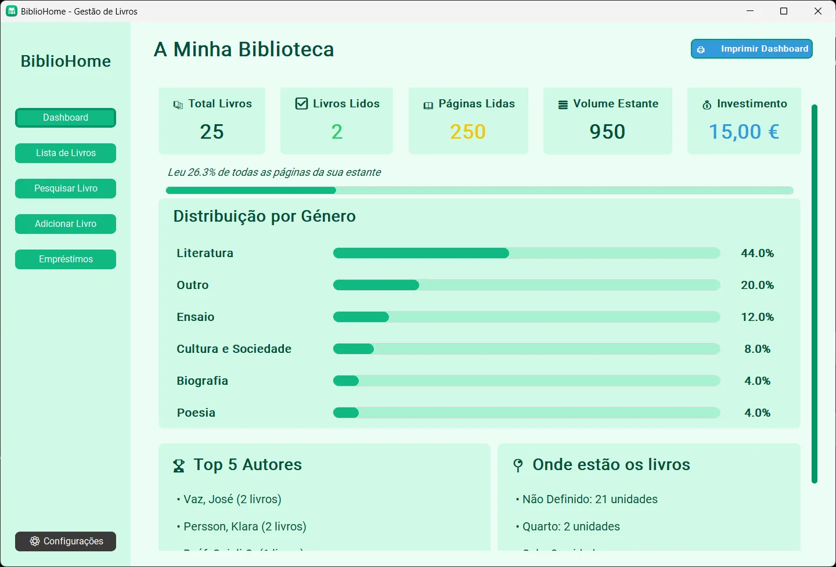
Task: Switch to Lista de Livros
Action: click(x=65, y=153)
